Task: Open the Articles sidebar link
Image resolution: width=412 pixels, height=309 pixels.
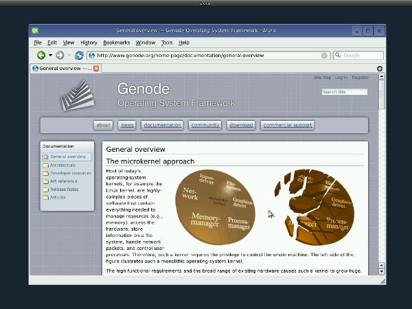Action: (58, 197)
